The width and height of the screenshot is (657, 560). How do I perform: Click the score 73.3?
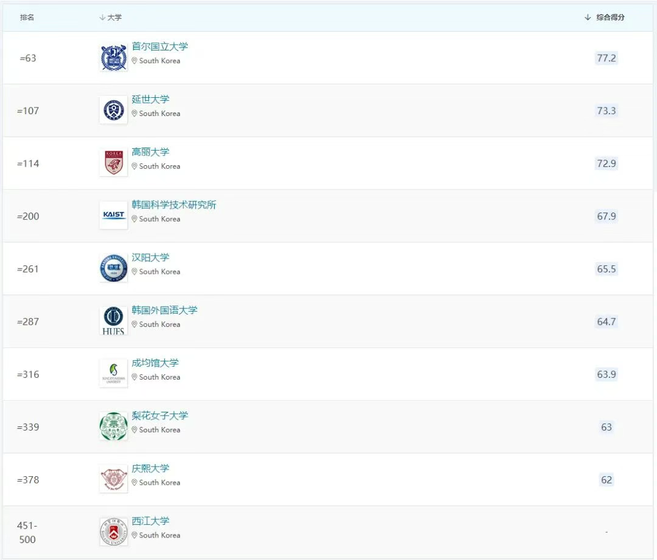[607, 111]
